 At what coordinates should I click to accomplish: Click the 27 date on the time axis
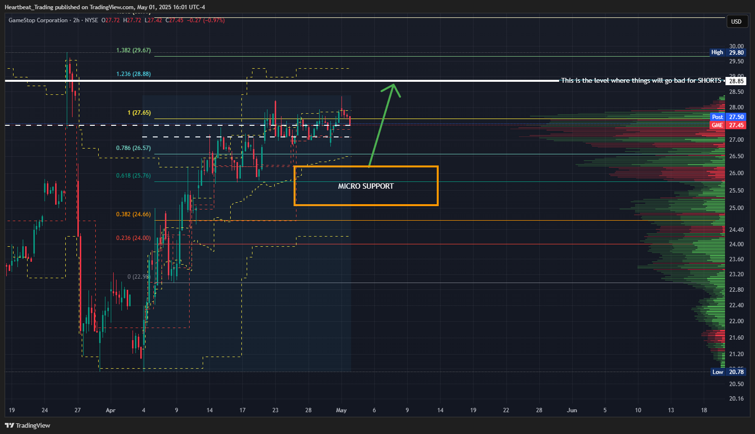(x=78, y=410)
